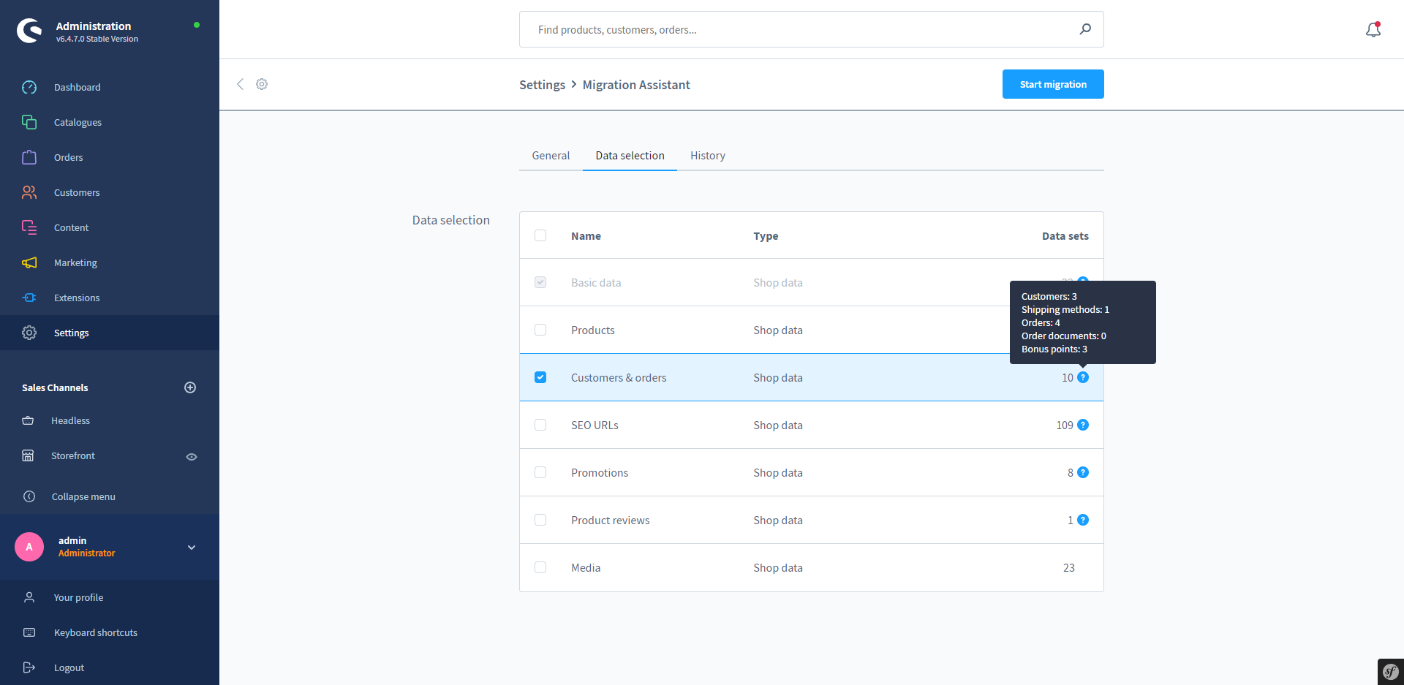Check the Promotions checkbox

tap(540, 472)
